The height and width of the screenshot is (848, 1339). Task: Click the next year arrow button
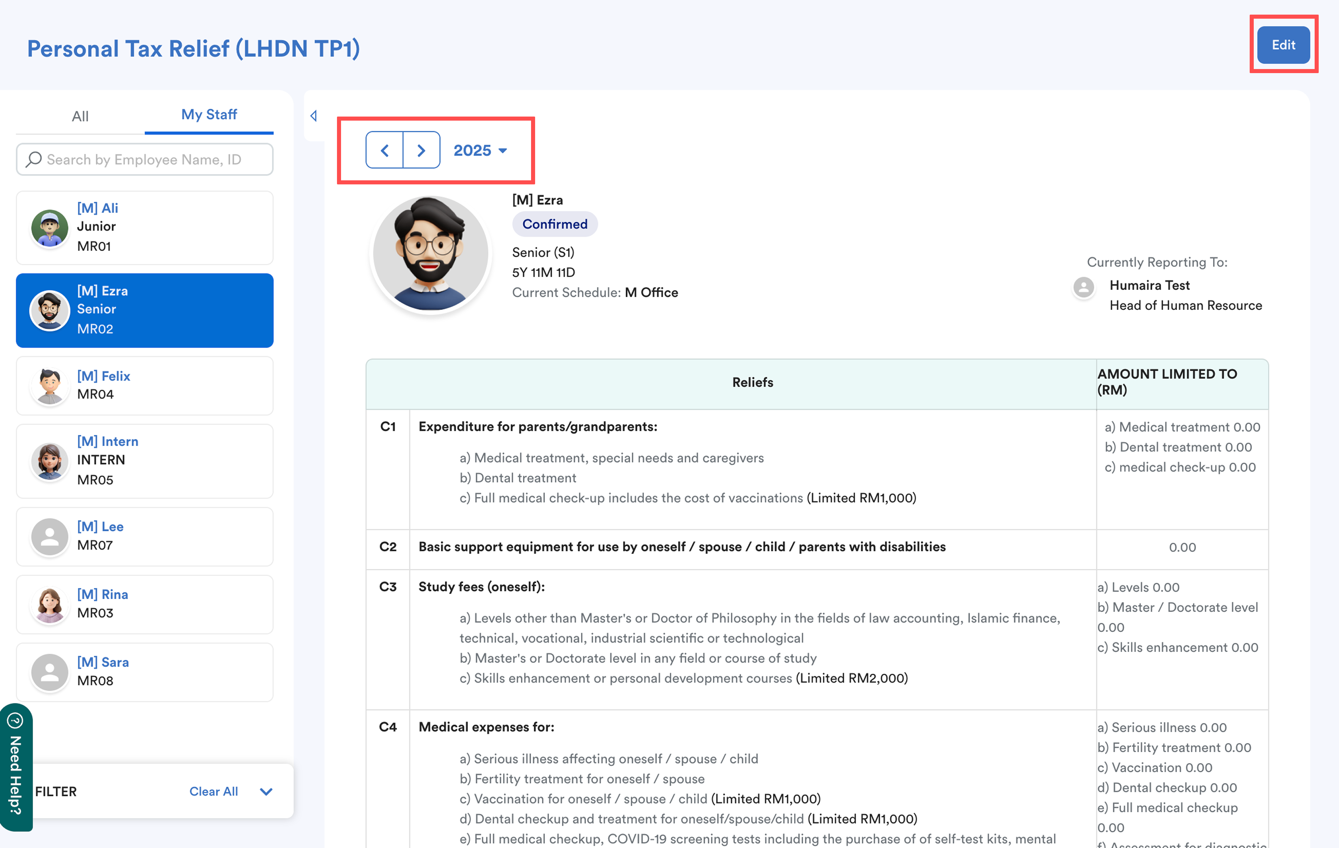pos(421,150)
